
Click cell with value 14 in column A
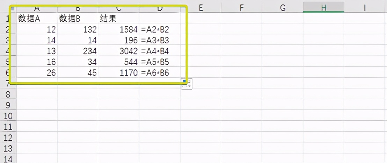[37, 40]
